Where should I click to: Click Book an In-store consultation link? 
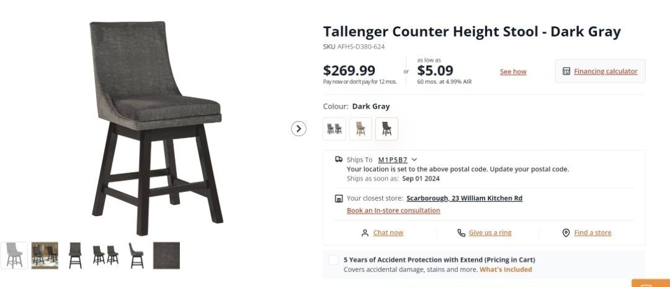(x=393, y=211)
